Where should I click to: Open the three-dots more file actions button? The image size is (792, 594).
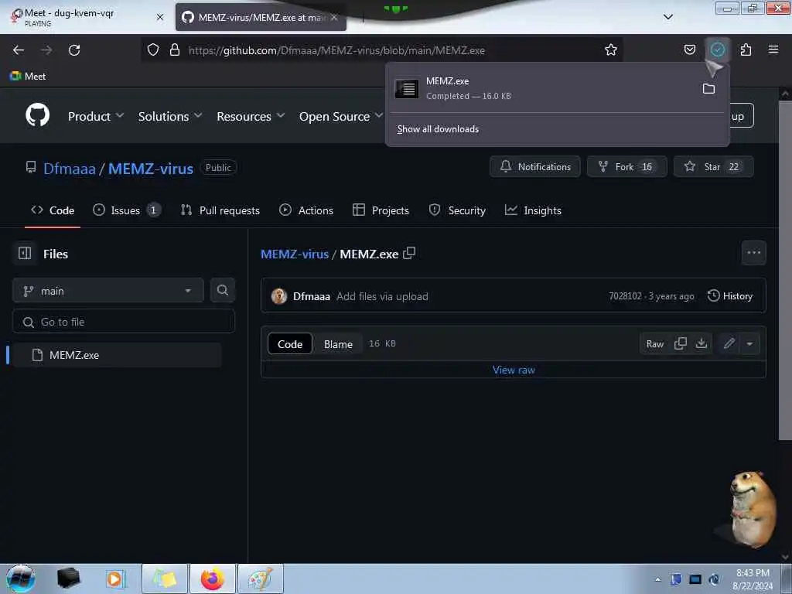pos(753,253)
